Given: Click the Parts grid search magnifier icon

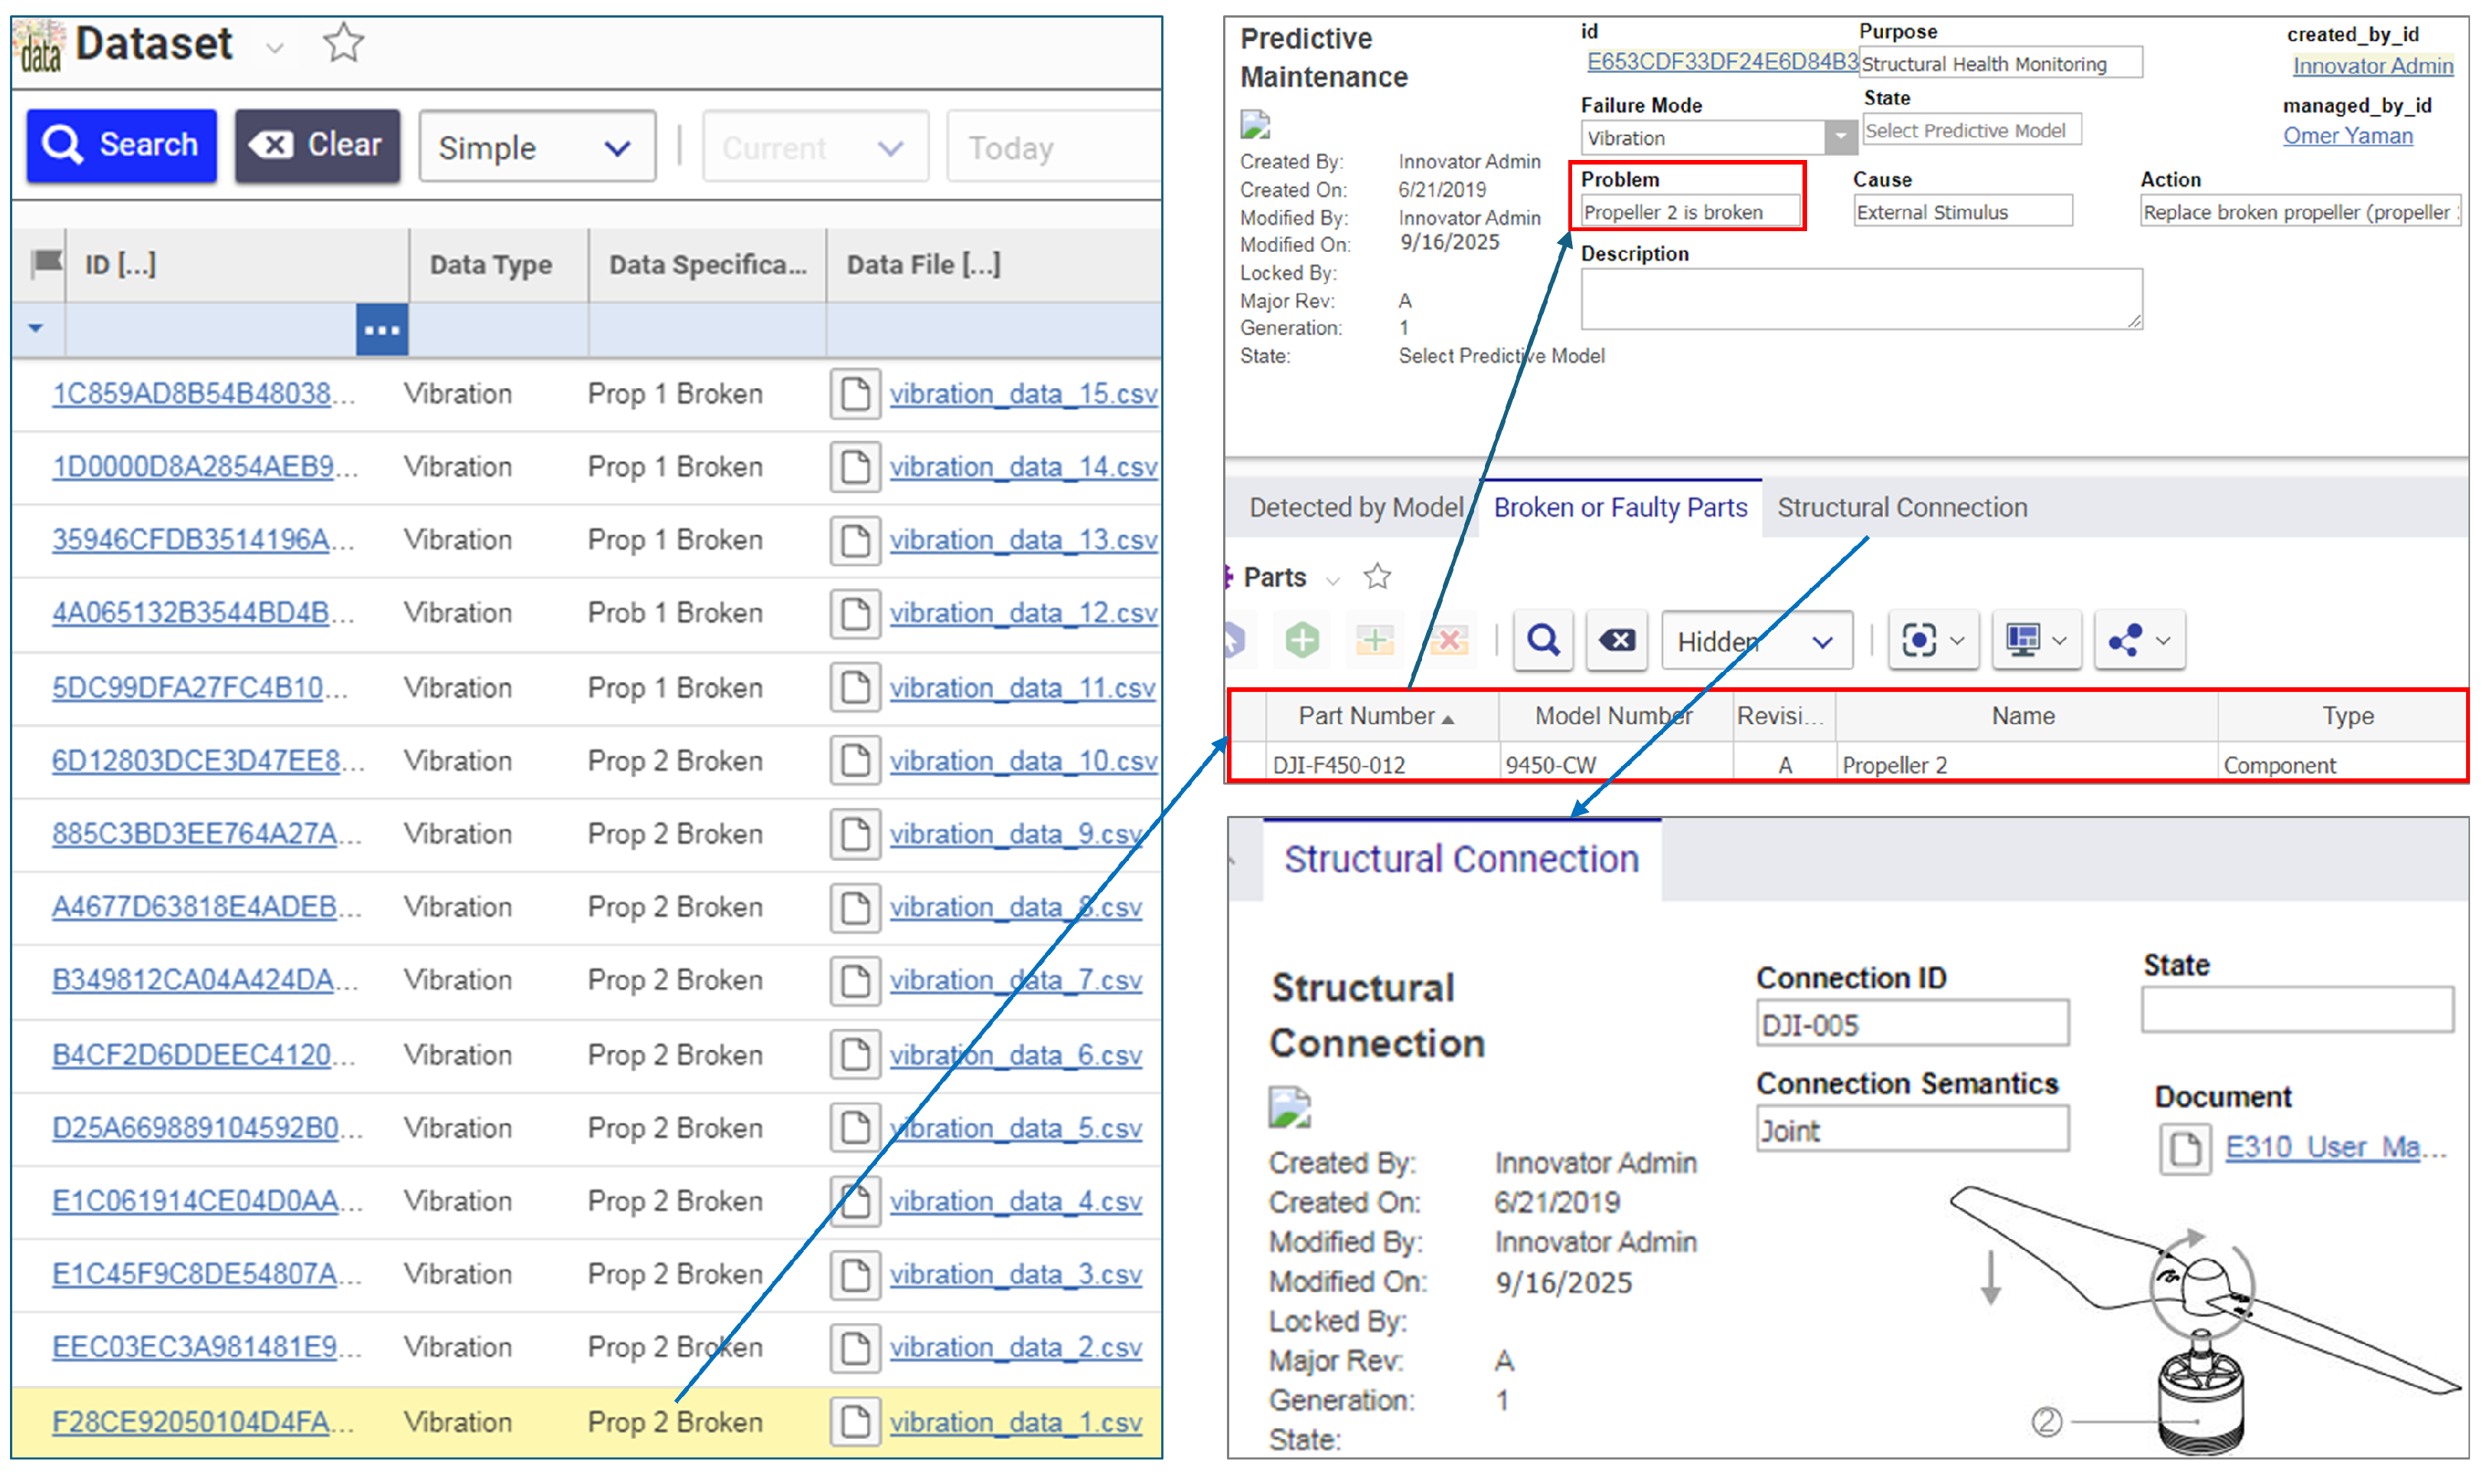Looking at the screenshot, I should click(1542, 640).
